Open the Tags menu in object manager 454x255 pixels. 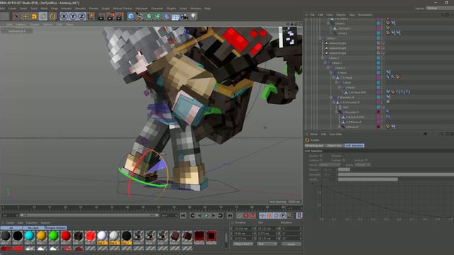click(x=352, y=15)
